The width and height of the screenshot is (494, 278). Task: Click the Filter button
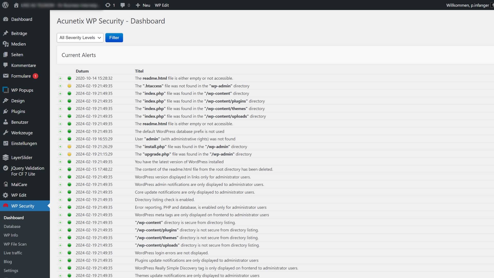tap(114, 38)
